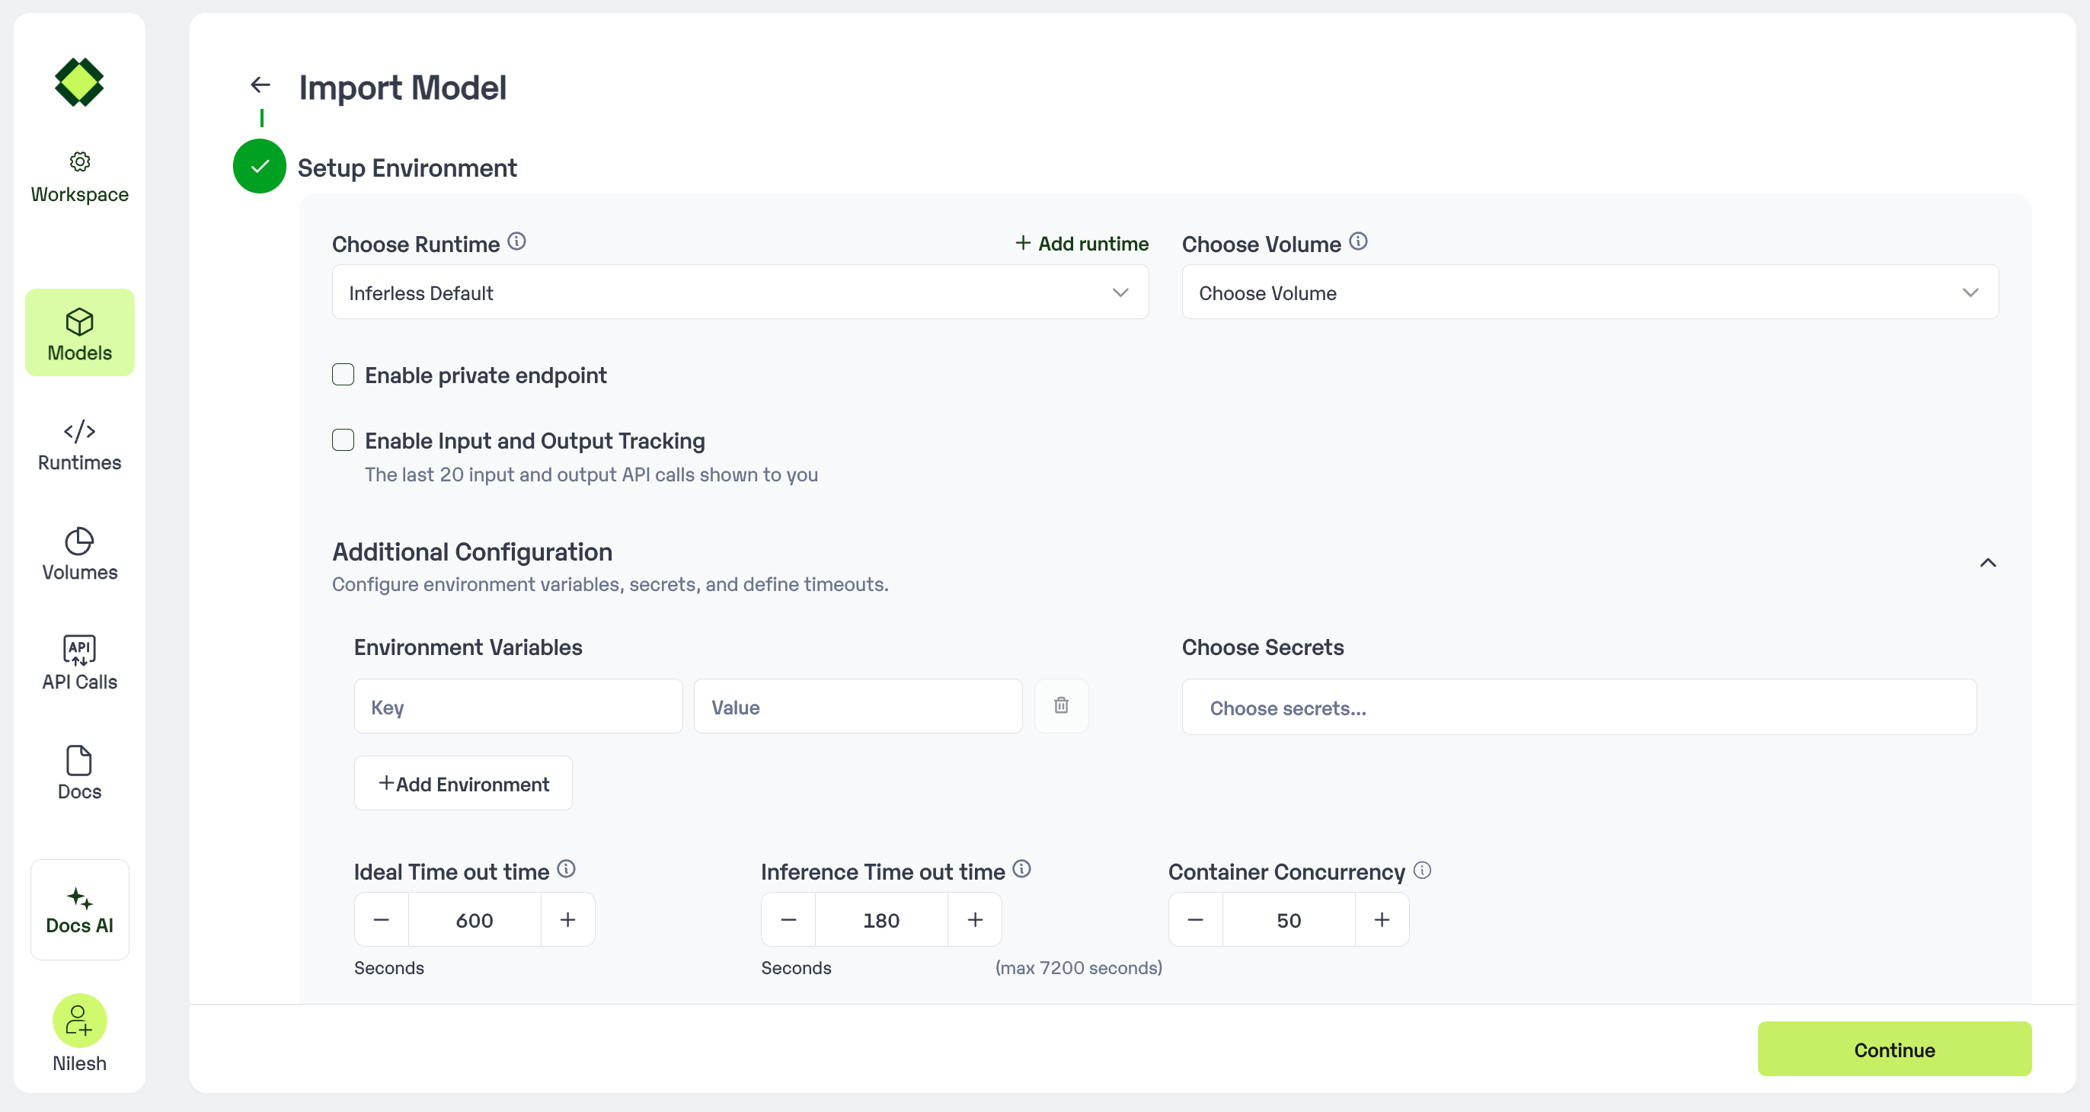Click the Add runtime link
The width and height of the screenshot is (2090, 1112).
click(1082, 243)
